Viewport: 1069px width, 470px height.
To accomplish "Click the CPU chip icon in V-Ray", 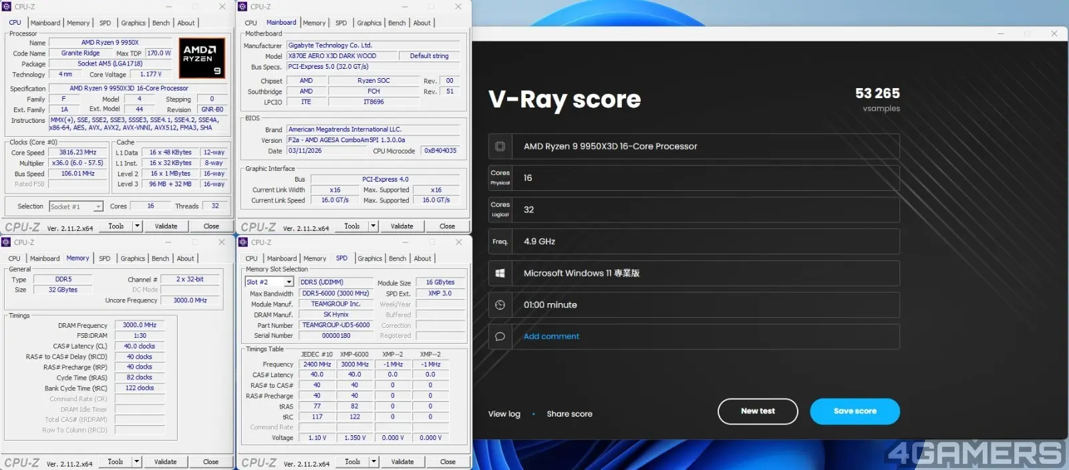I will (500, 146).
